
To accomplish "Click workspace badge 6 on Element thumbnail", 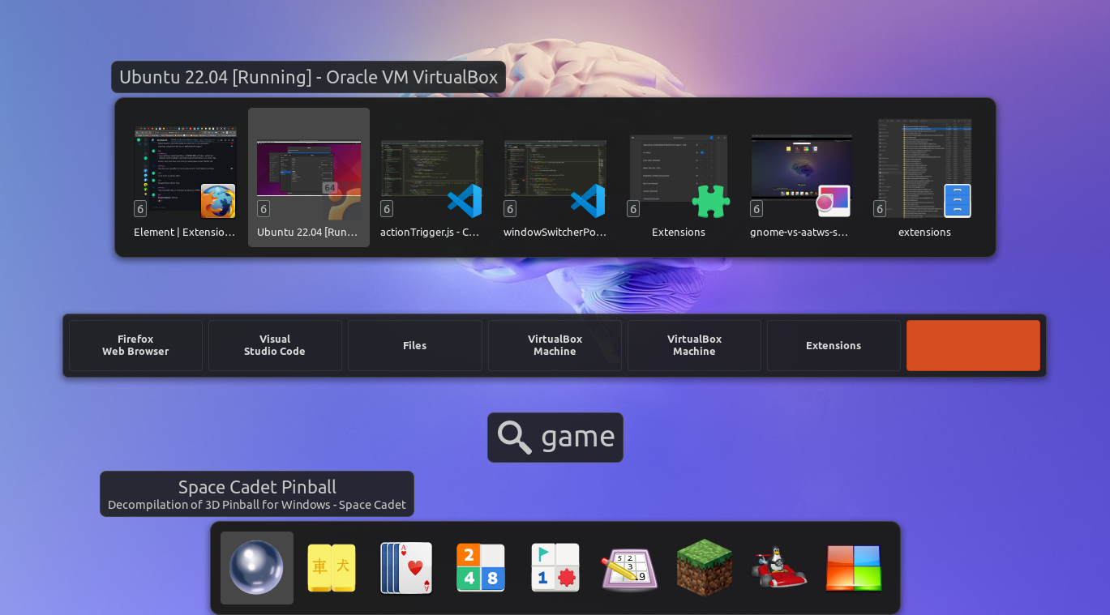I will (140, 209).
